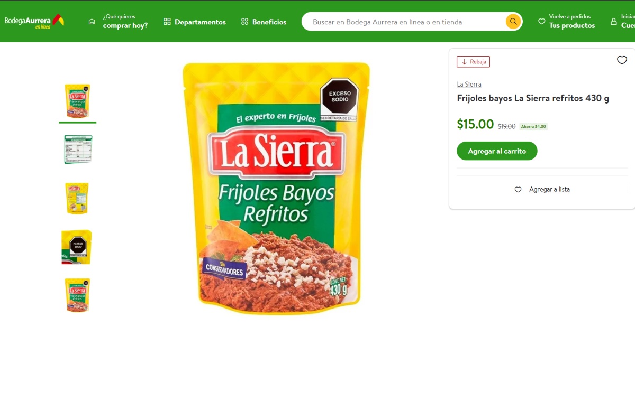This screenshot has width=635, height=420.
Task: Toggle the heart next to Agregar a lista
Action: [x=518, y=189]
